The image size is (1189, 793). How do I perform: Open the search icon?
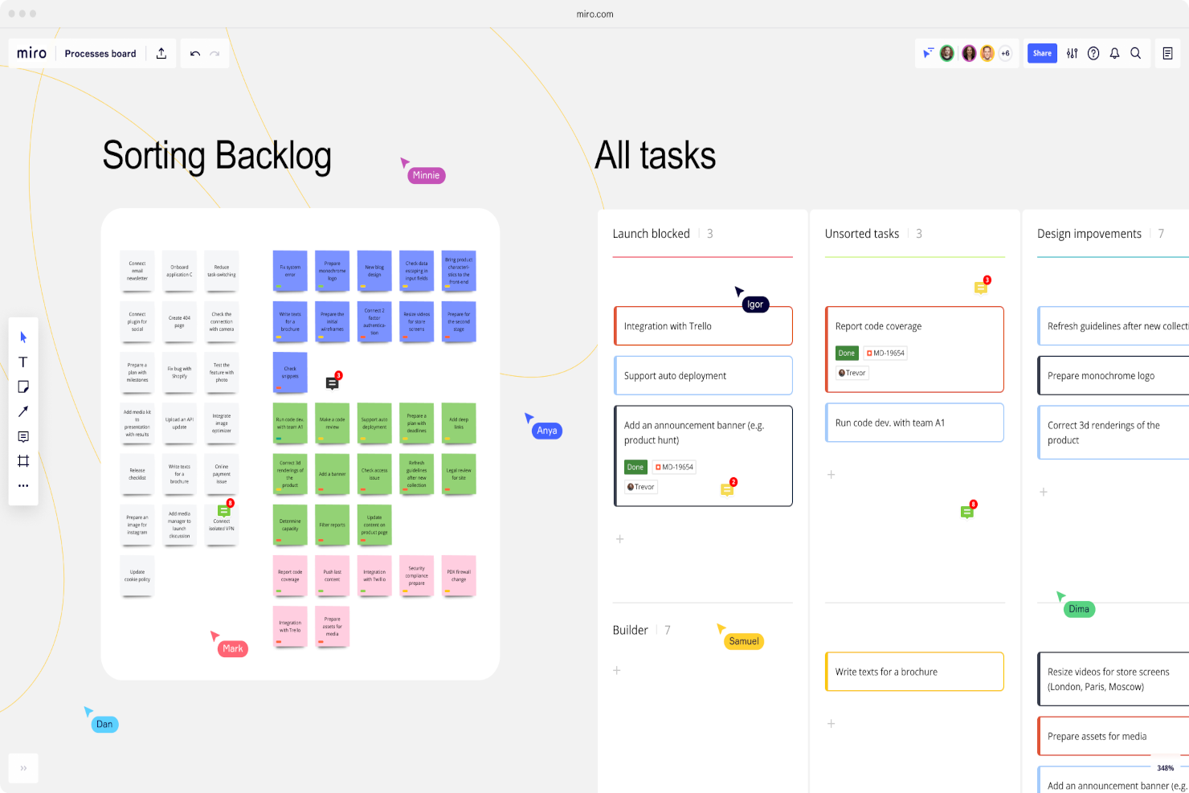coord(1135,53)
